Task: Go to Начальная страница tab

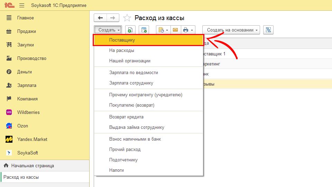Action: tap(33, 166)
